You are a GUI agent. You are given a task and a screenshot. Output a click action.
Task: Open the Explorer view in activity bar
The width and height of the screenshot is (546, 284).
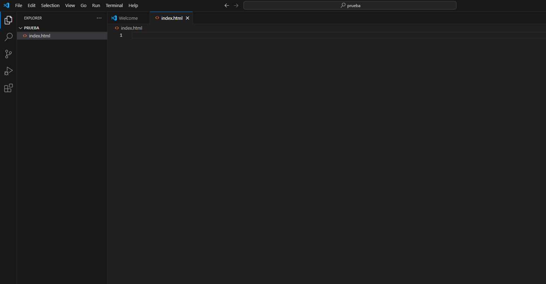[8, 20]
